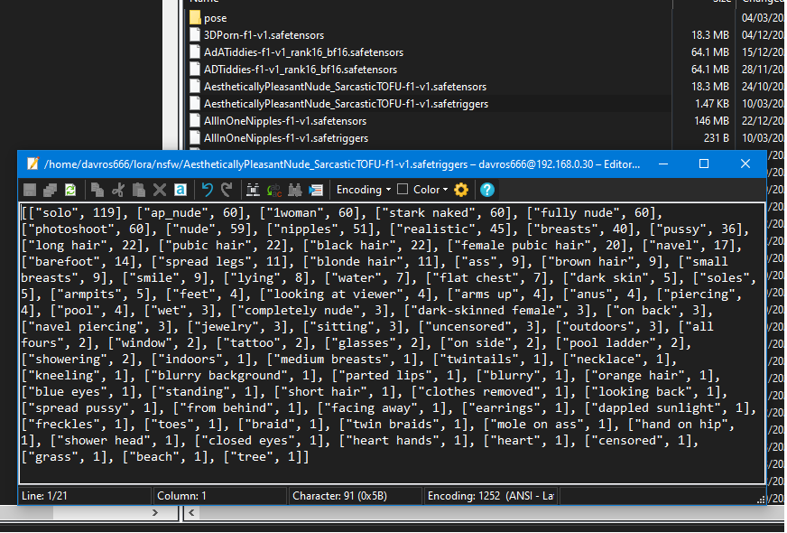Click the Copy icon in the editor toolbar
This screenshot has height=533, width=787.
pyautogui.click(x=97, y=190)
